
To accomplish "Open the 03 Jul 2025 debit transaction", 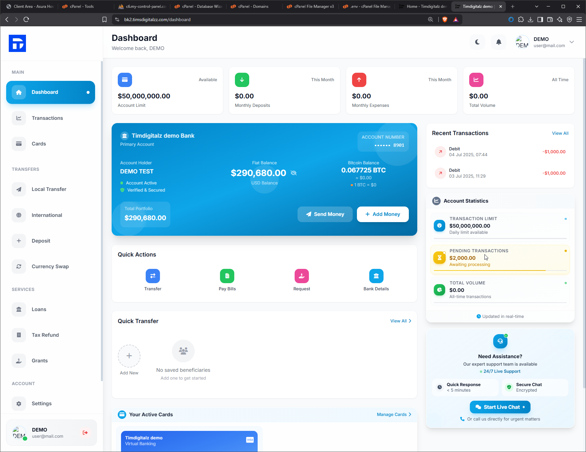I will pos(500,173).
